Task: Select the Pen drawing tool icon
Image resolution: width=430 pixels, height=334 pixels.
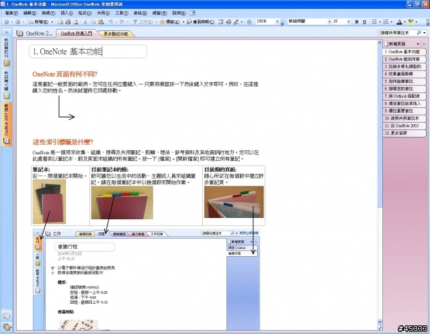Action: click(236, 21)
